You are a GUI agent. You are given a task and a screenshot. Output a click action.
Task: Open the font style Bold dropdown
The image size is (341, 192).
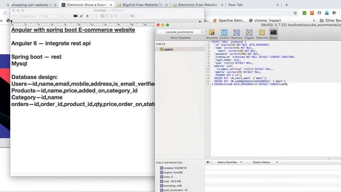[51, 16]
